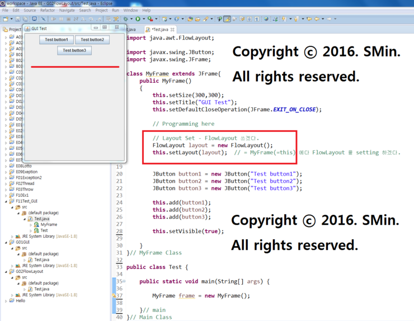Click the Run Last Tool icon

[150, 19]
